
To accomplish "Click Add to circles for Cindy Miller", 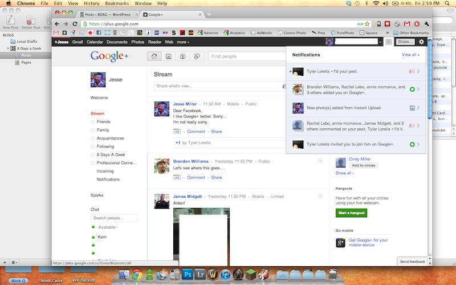I will (364, 165).
